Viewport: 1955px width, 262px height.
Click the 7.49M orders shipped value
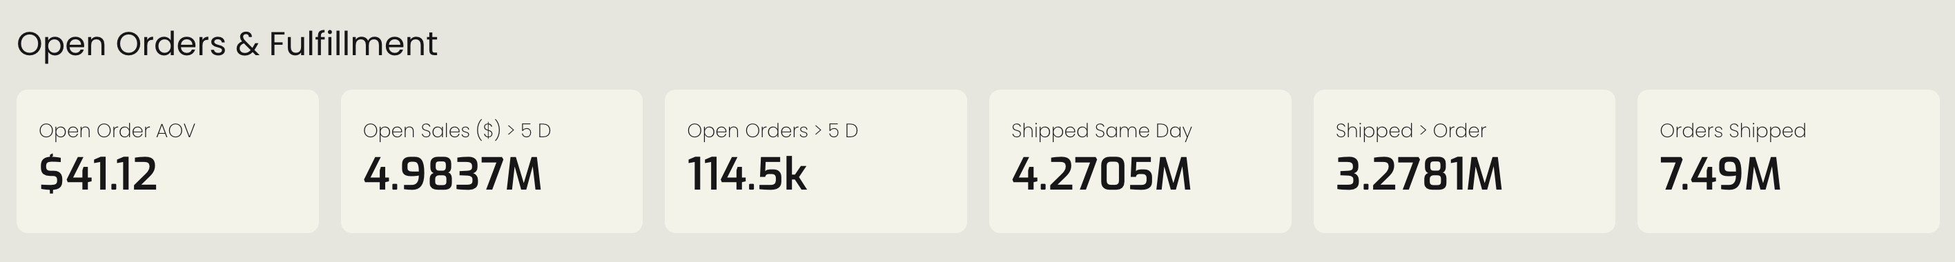tap(1720, 174)
